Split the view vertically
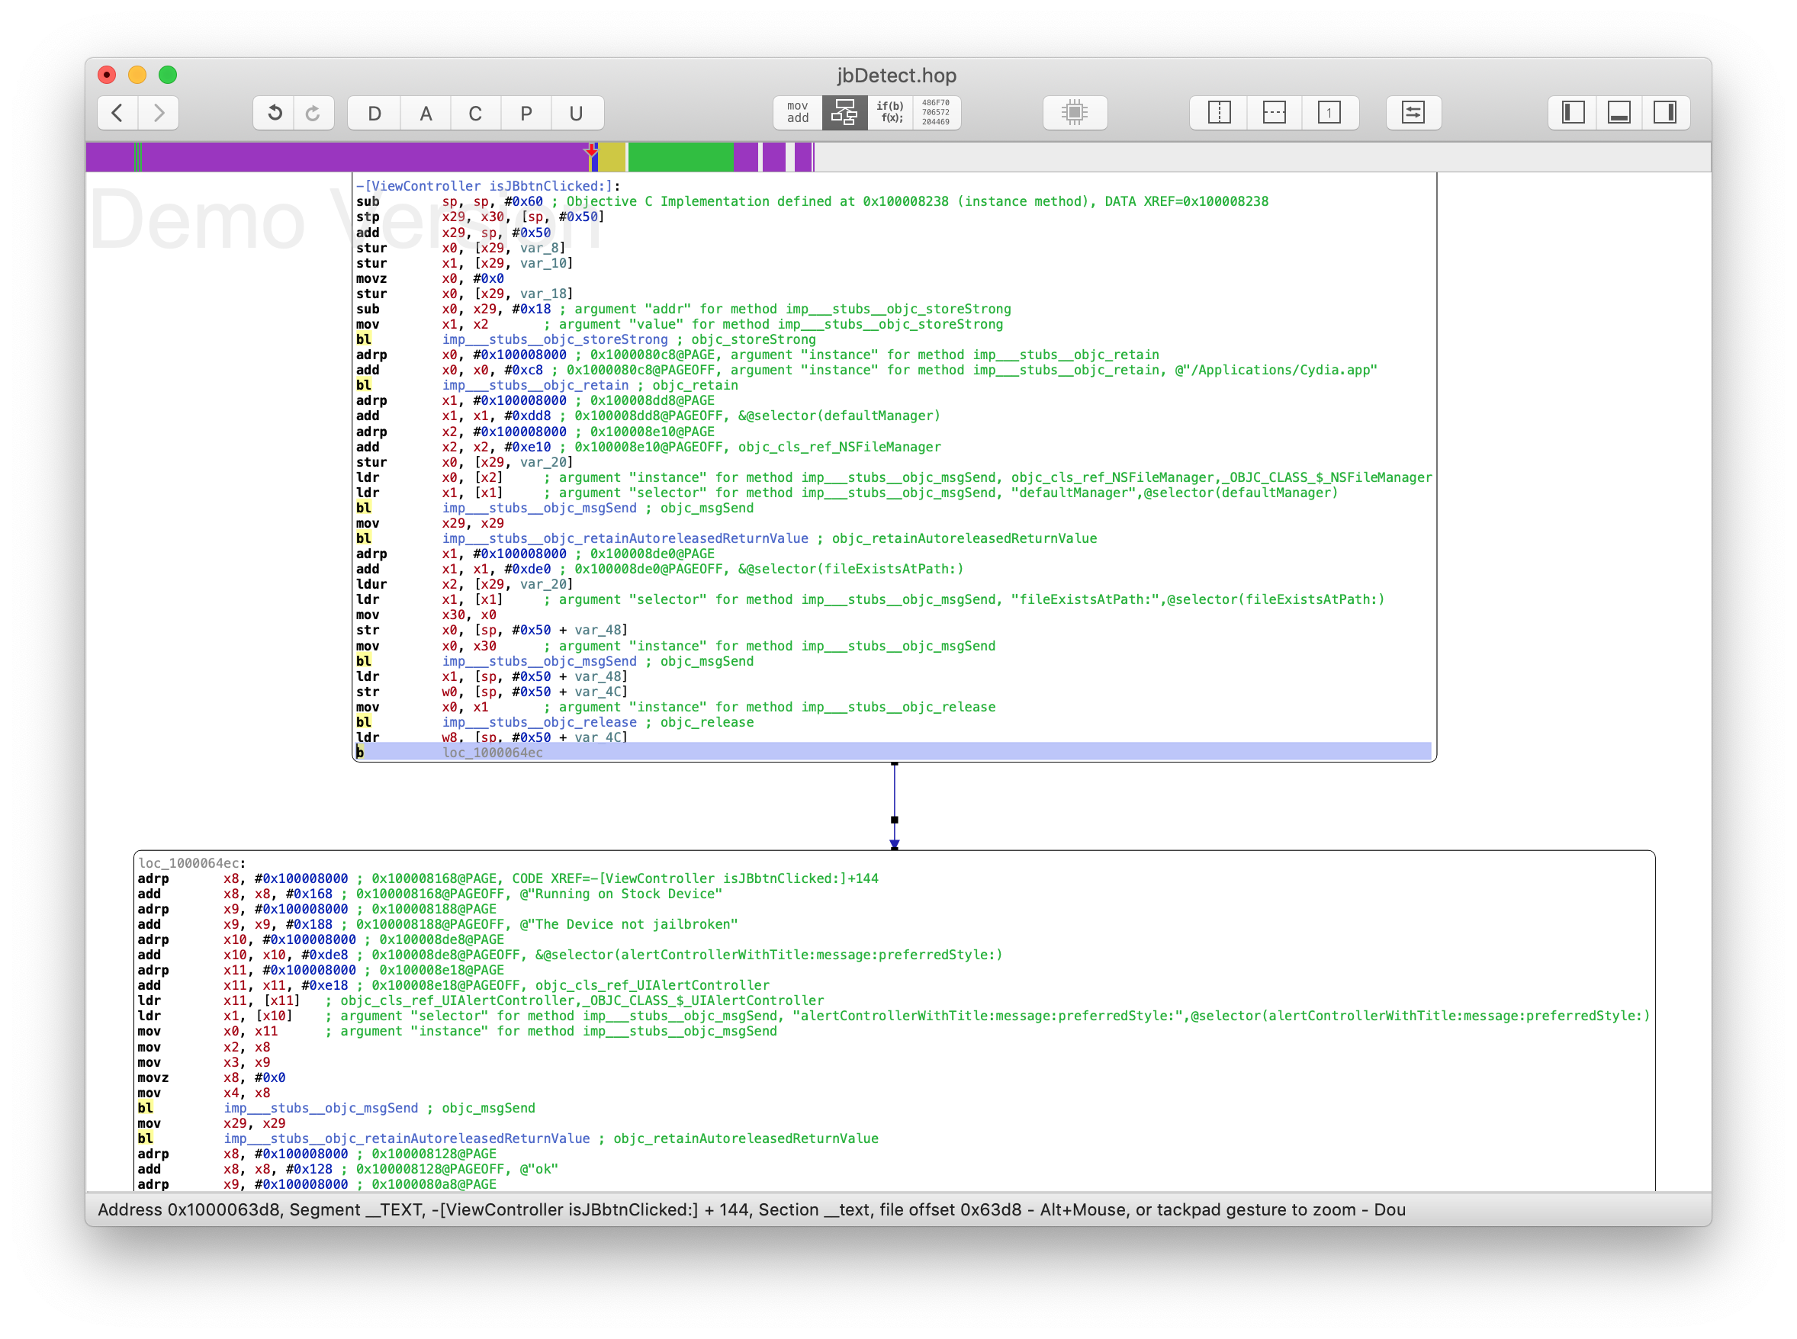The width and height of the screenshot is (1797, 1339). (1219, 113)
